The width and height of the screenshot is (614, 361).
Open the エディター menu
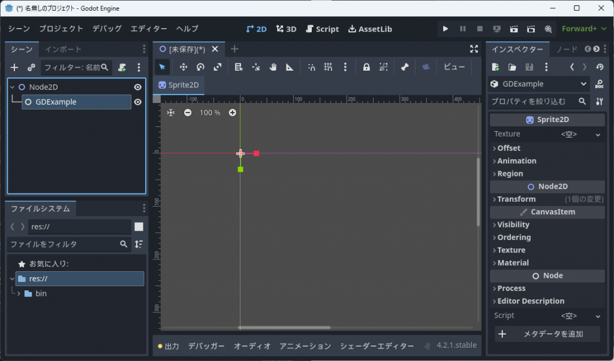click(149, 29)
